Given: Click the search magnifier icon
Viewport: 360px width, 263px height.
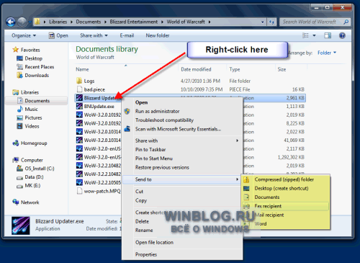Looking at the screenshot, I should coord(346,22).
